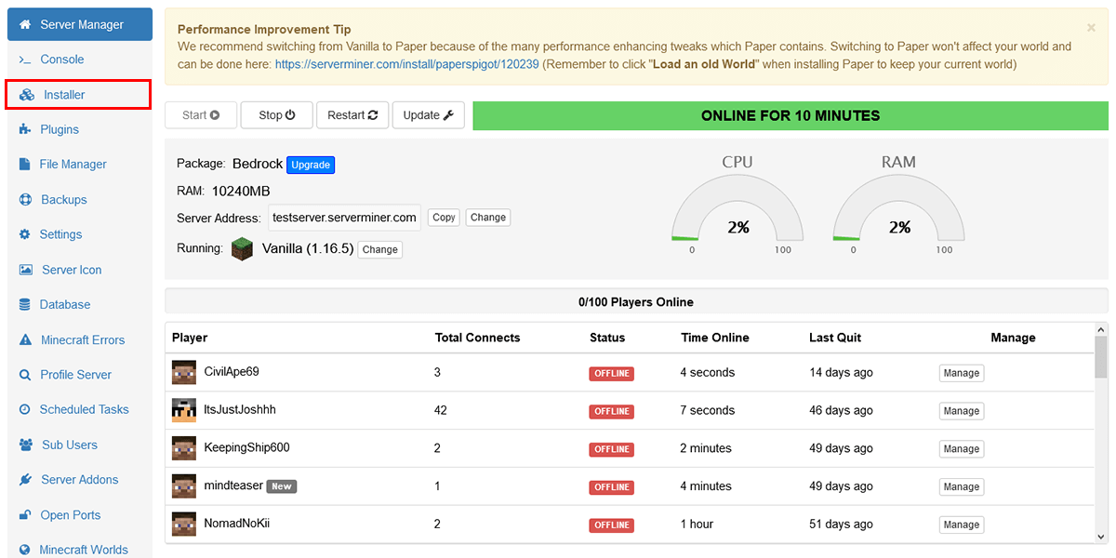This screenshot has width=1116, height=558.
Task: Click the Minecraft Errors warning icon
Action: click(x=25, y=339)
